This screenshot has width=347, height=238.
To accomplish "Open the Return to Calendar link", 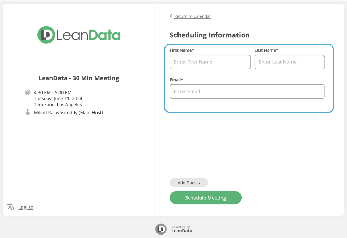I will pos(193,16).
